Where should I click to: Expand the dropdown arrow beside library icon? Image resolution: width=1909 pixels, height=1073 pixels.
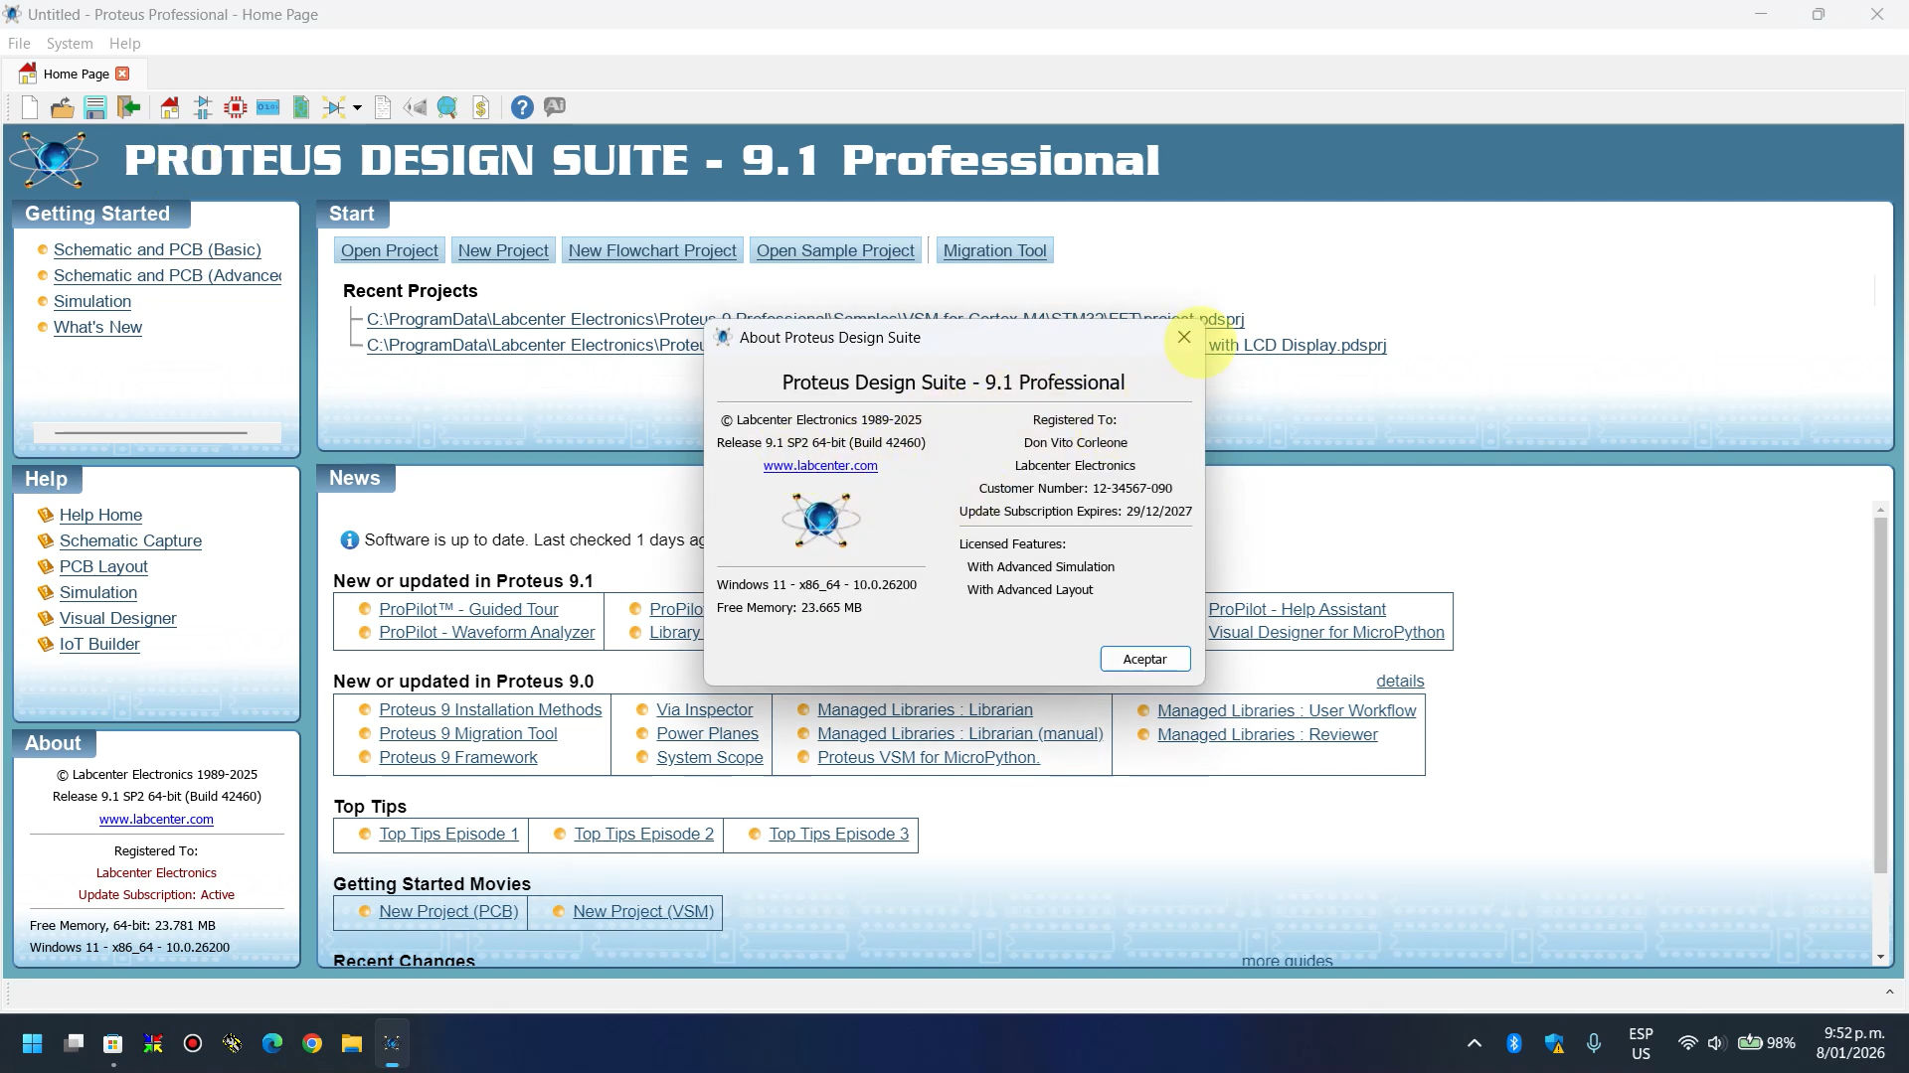click(x=357, y=107)
